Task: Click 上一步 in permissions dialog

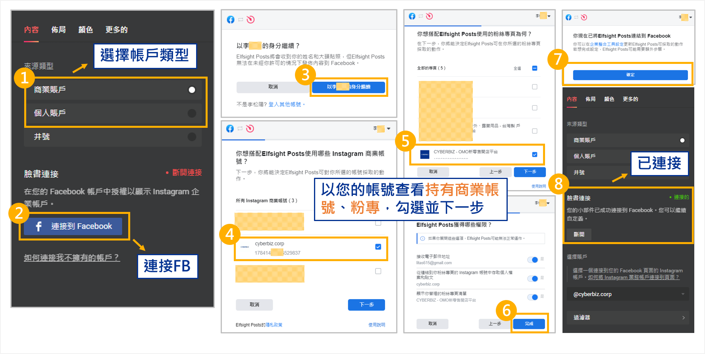Action: pos(495,324)
